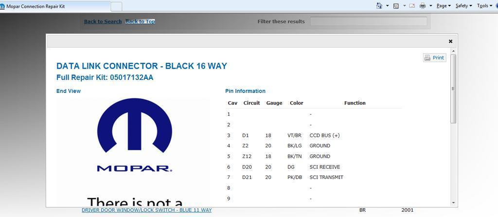Click color BK/TN cell
498x217 pixels.
294,156
